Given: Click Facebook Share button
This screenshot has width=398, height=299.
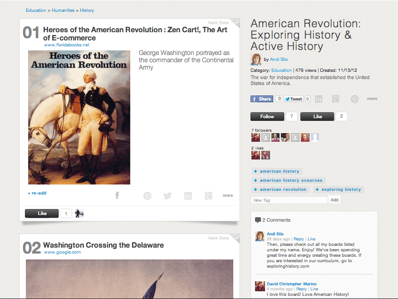Looking at the screenshot, I should point(262,99).
